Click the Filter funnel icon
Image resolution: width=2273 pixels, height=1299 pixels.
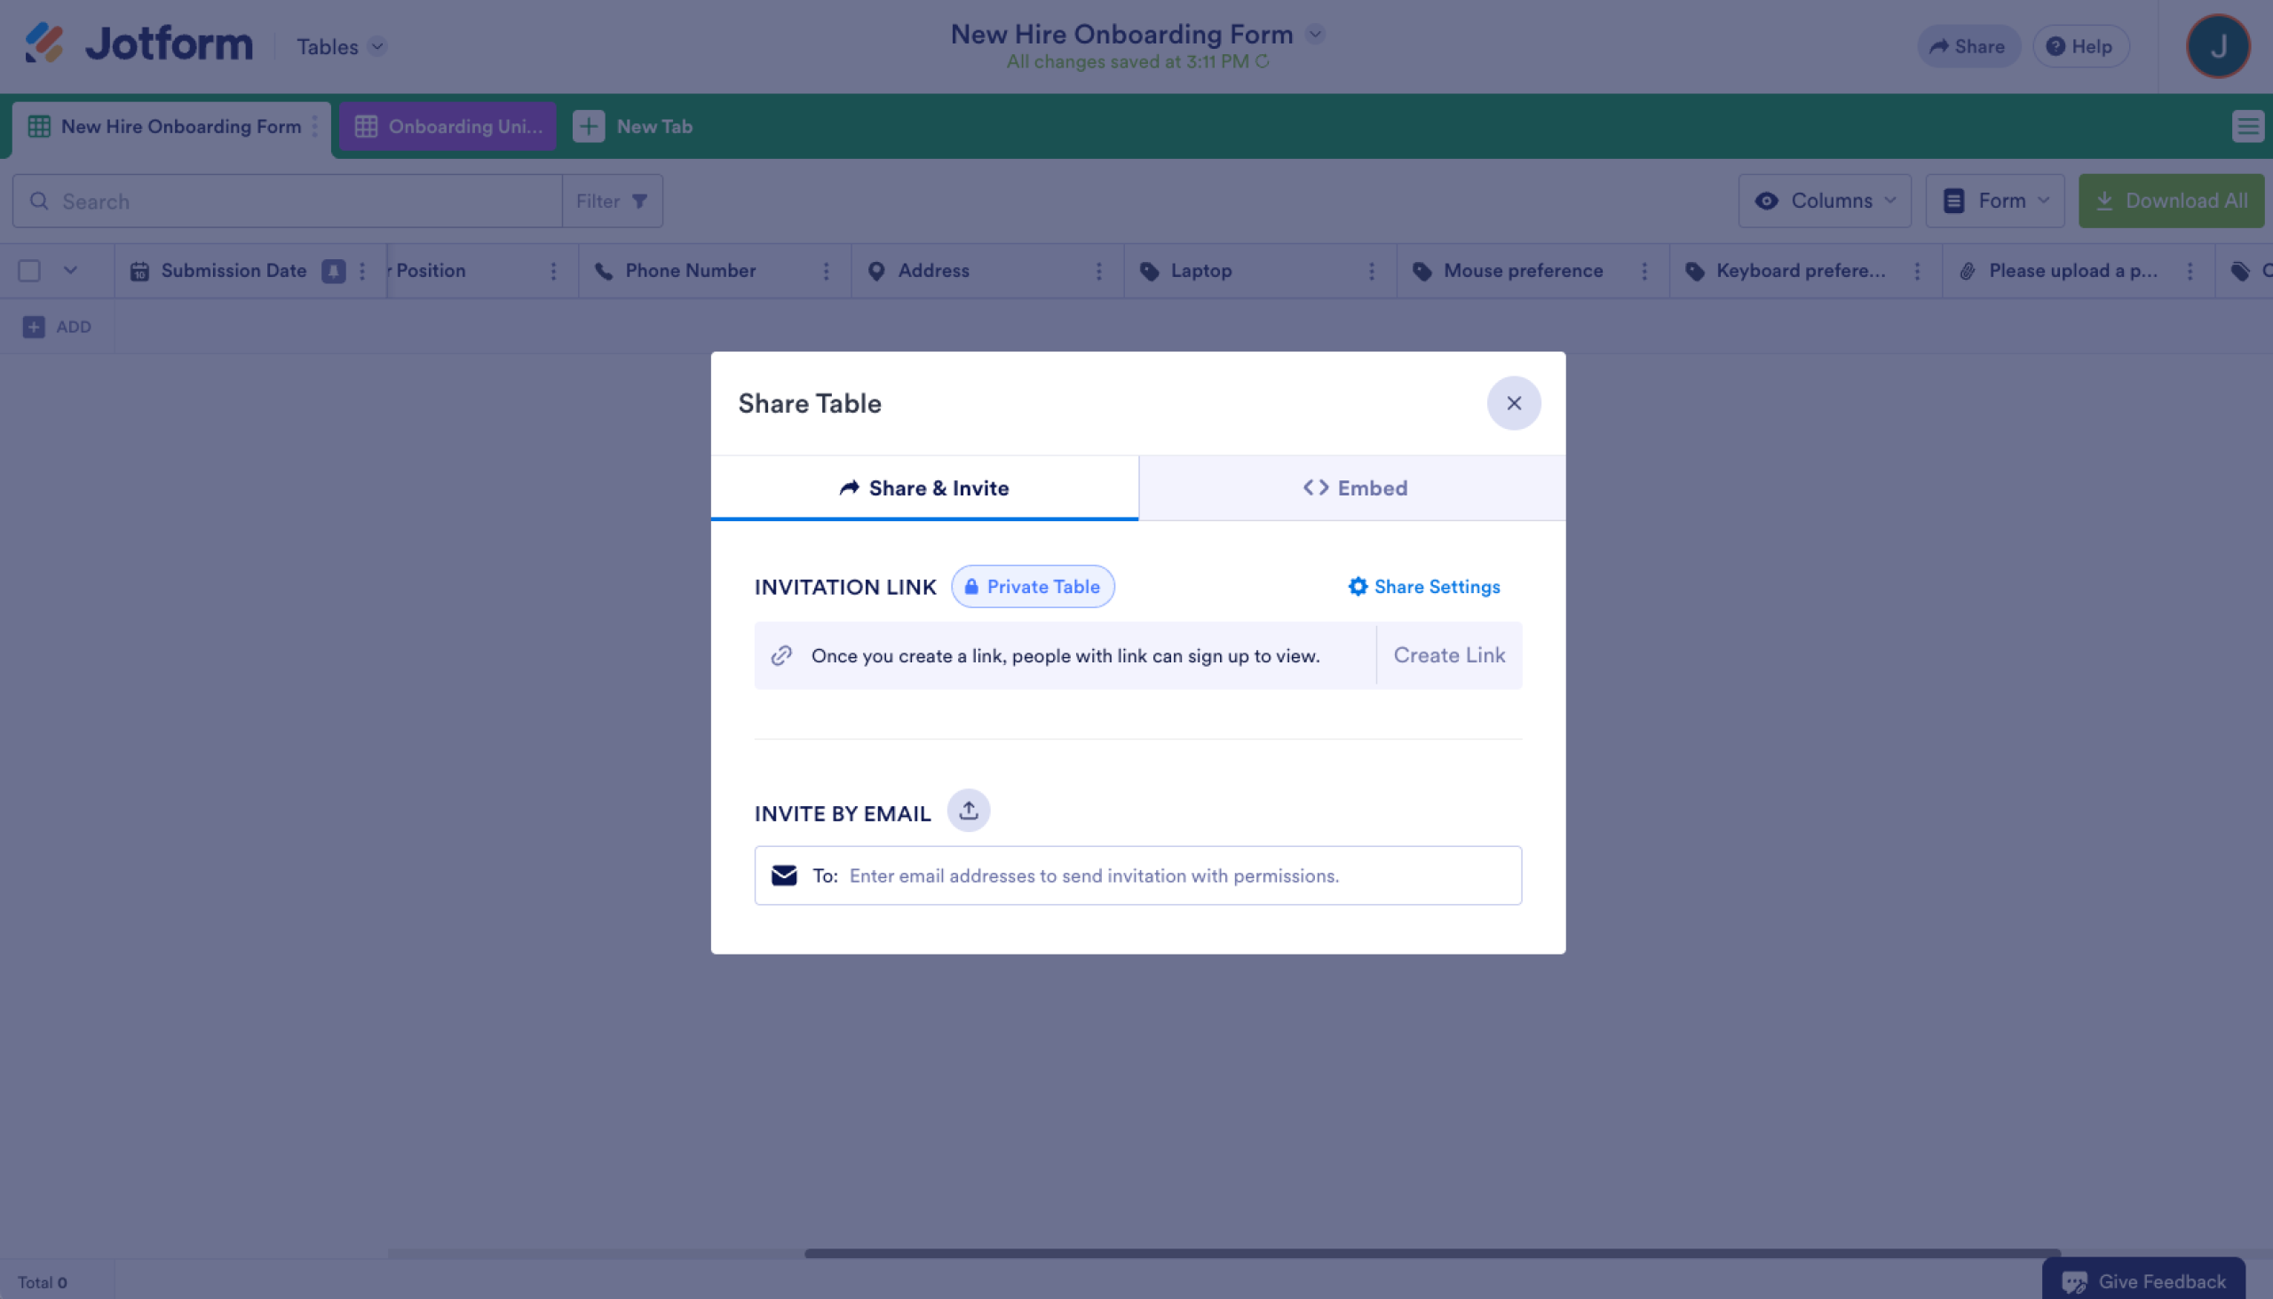tap(640, 201)
